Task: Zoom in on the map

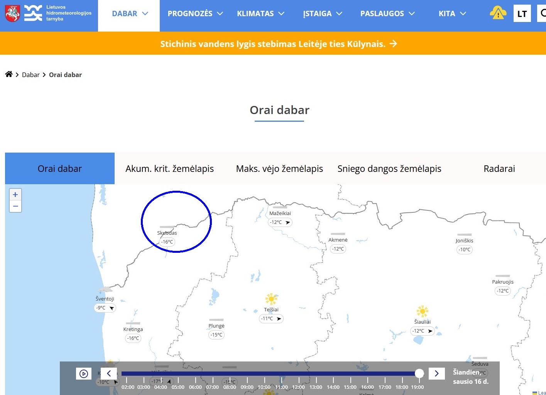Action: pos(15,195)
